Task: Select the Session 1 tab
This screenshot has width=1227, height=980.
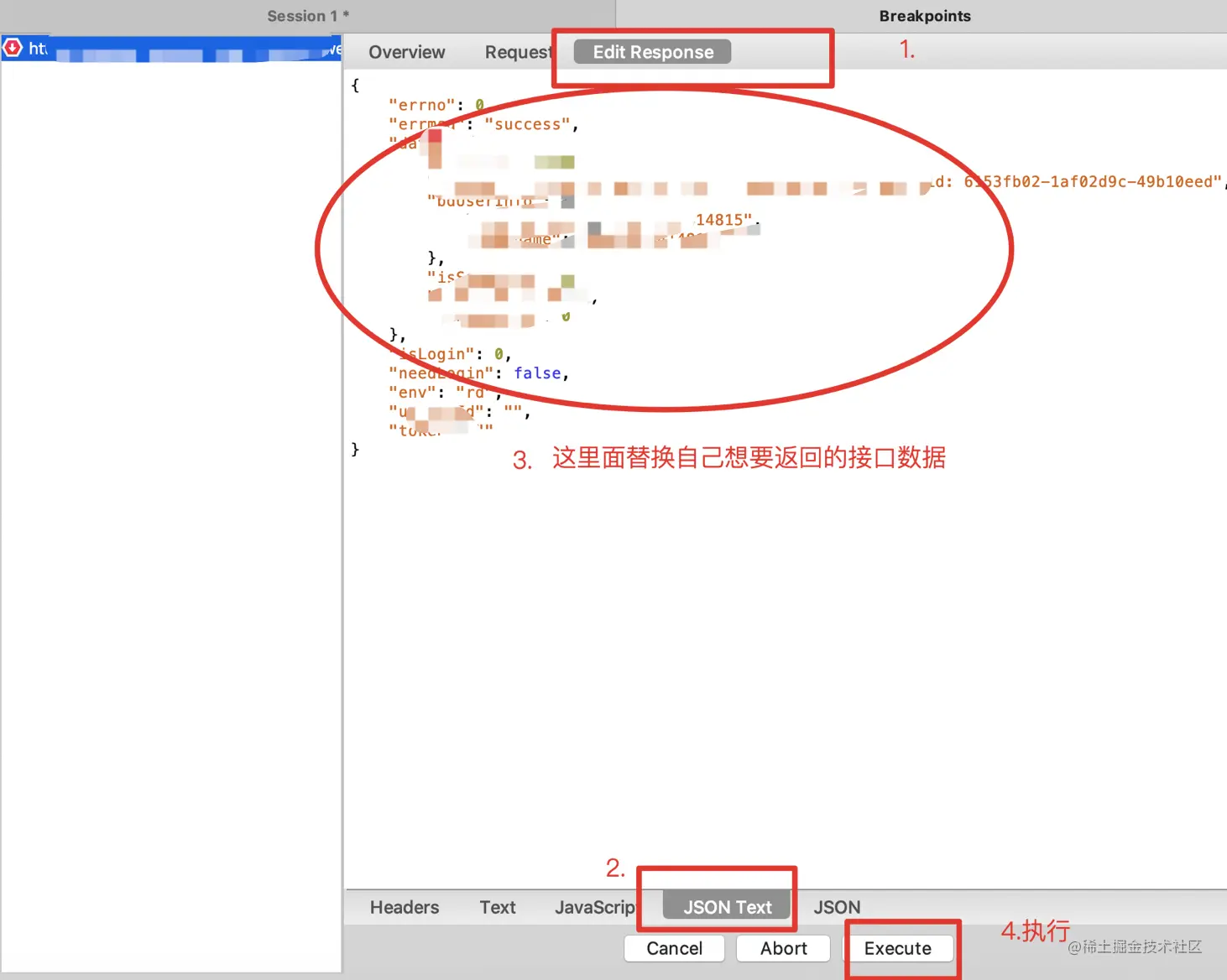Action: [307, 16]
